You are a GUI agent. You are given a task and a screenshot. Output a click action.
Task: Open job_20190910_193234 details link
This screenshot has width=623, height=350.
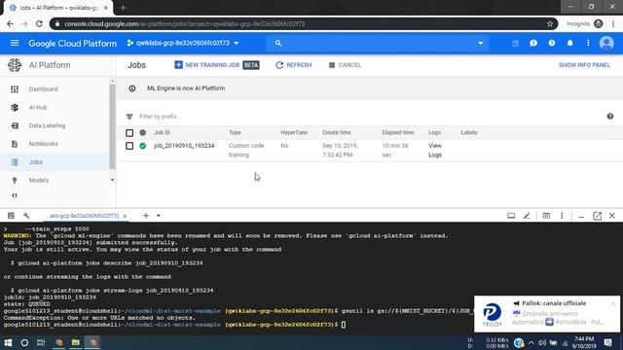tap(184, 146)
